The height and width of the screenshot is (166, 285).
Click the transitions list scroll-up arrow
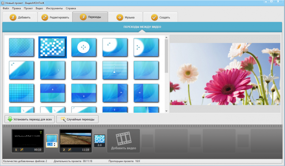[x=166, y=38]
